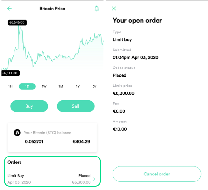The image size is (208, 190).
Task: Tap the Placed status in Orders
Action: tap(84, 176)
